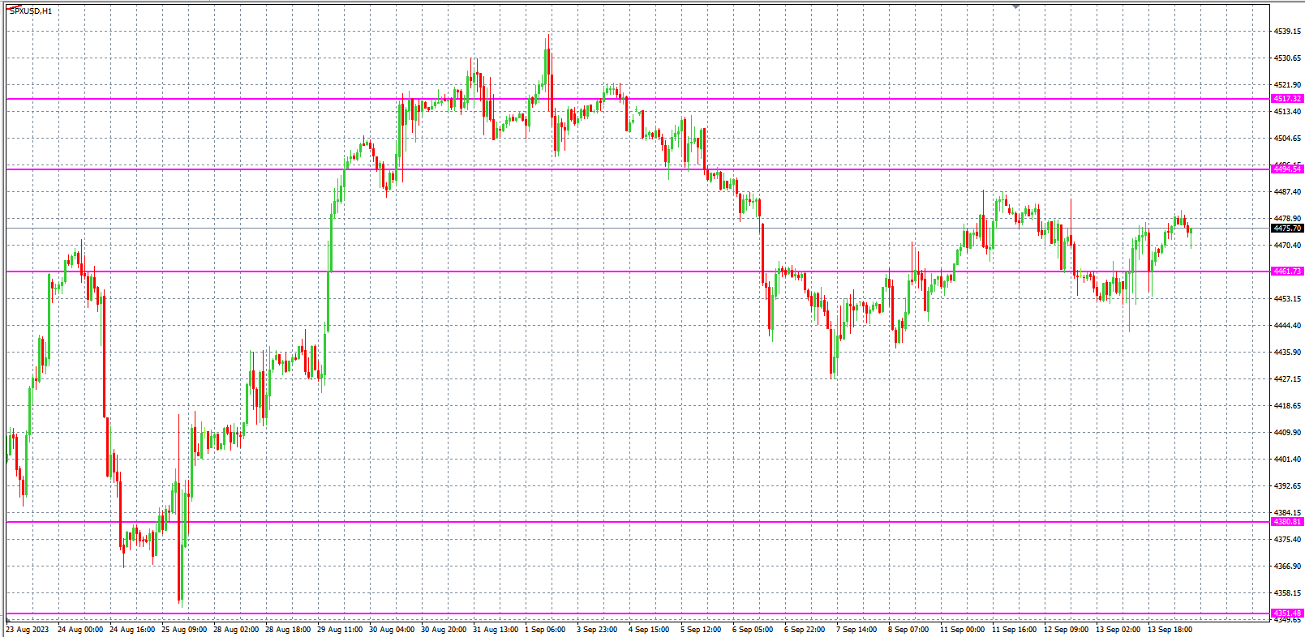Select the magenta 4517.32 price label

1287,99
